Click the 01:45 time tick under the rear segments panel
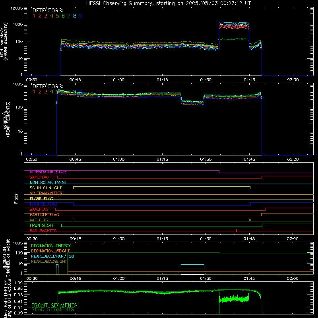Image resolution: width=318 pixels, height=318 pixels. [x=249, y=159]
